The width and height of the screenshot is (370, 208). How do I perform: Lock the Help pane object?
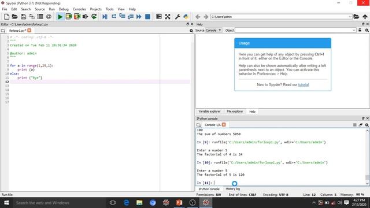pyautogui.click(x=360, y=30)
